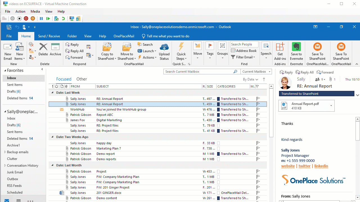Pause the virtual machine from the VM toolbar

41,19
